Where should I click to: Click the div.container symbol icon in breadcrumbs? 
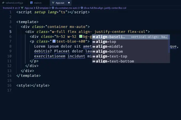(54, 8)
